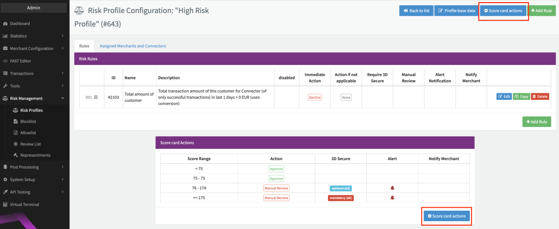Switch to Assigned Merchants and Connectors tab
The image size is (559, 229).
[x=133, y=46]
